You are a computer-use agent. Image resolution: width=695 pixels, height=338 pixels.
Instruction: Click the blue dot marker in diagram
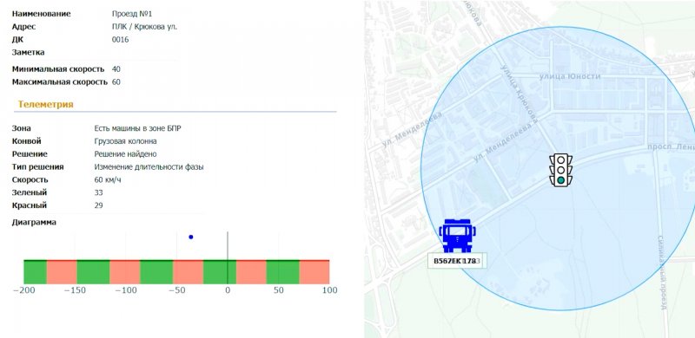click(x=191, y=237)
